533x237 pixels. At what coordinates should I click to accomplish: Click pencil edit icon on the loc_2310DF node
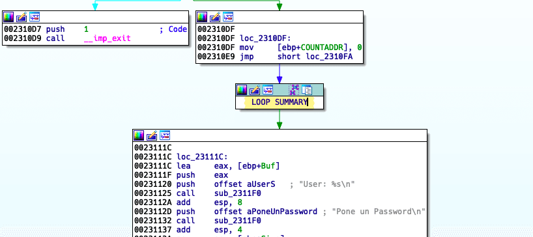pyautogui.click(x=215, y=17)
